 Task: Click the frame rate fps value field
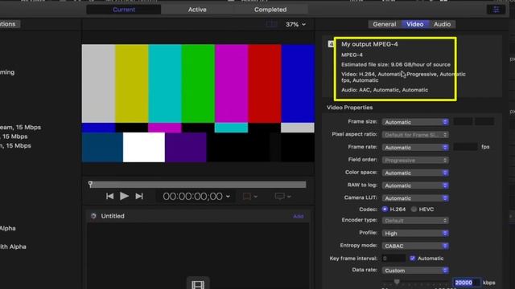[465, 147]
